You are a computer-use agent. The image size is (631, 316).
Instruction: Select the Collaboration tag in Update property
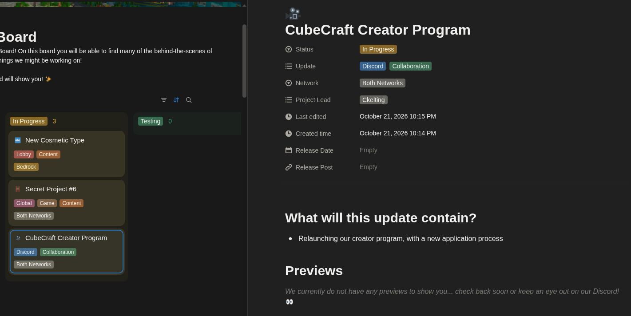point(410,66)
